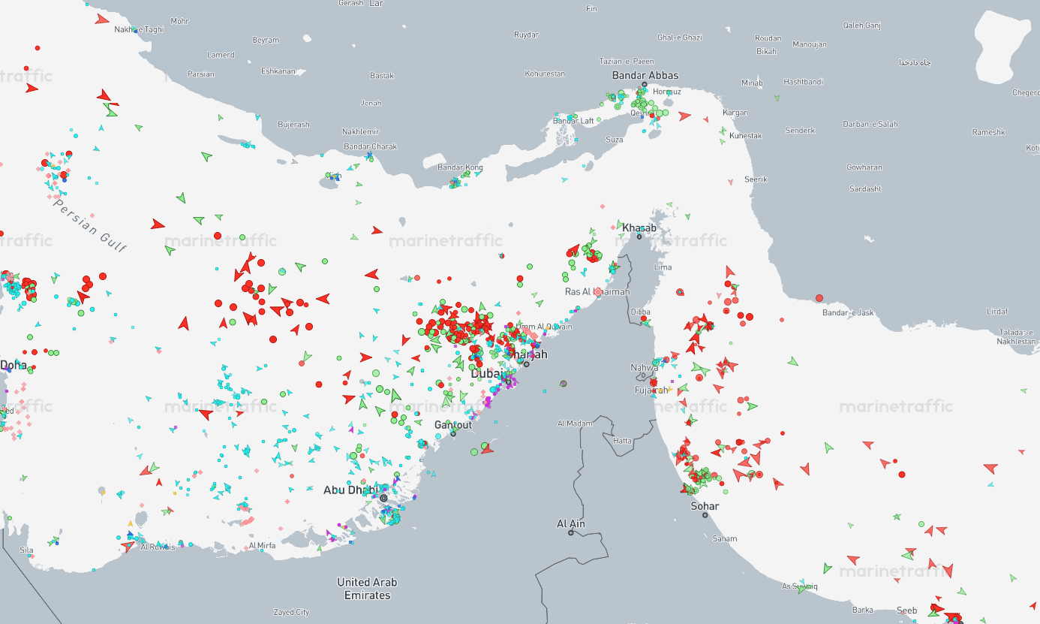Click the Al Ain city label
1040x624 pixels.
pos(570,523)
